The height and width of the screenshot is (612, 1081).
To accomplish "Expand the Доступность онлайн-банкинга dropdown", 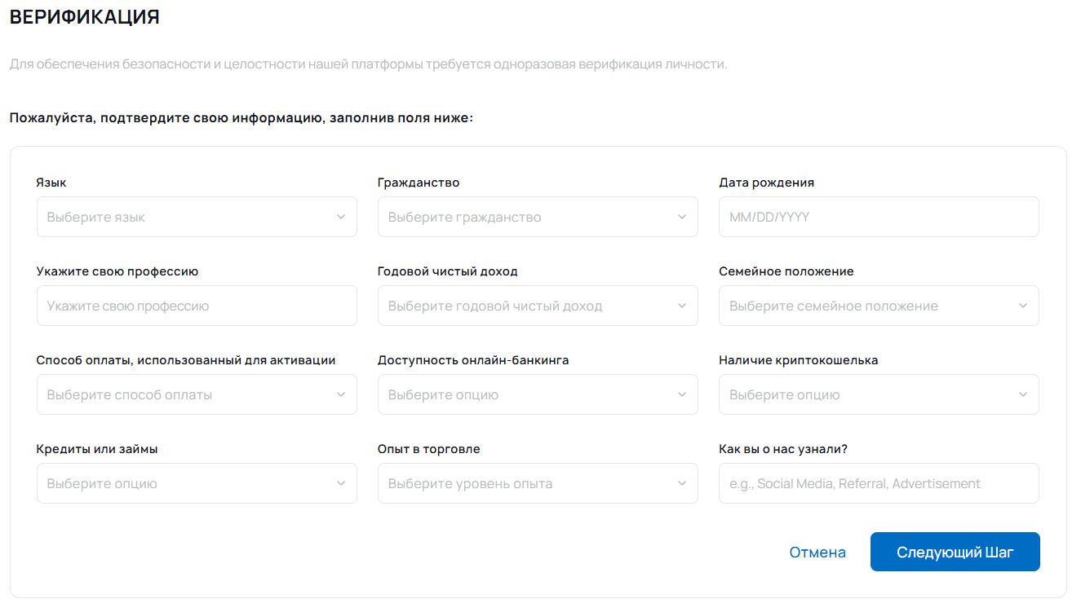I will tap(537, 394).
